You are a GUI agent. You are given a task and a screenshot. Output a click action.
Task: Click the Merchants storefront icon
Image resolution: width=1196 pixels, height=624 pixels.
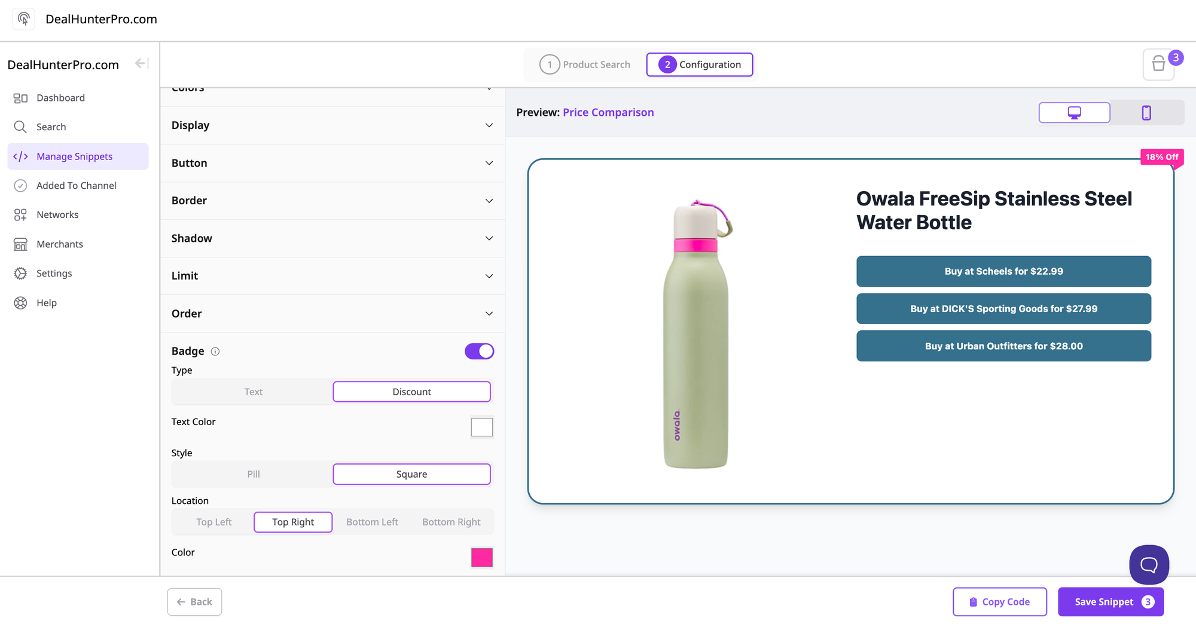pyautogui.click(x=20, y=244)
